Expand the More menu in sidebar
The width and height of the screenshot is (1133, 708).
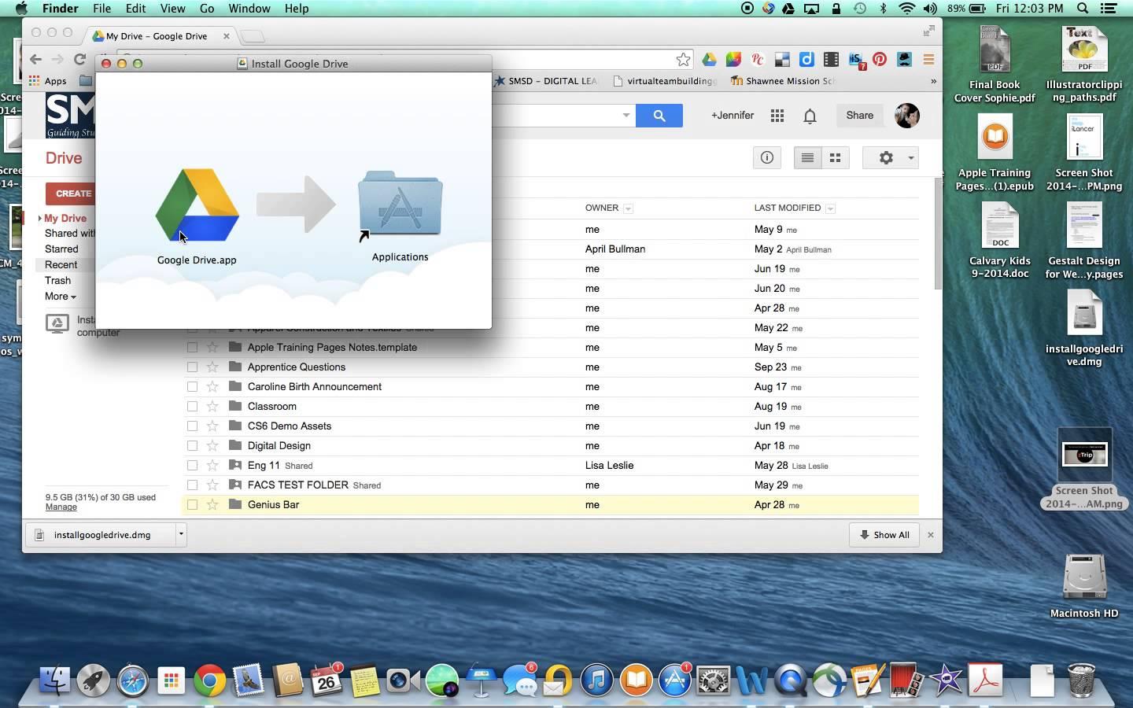(x=61, y=297)
